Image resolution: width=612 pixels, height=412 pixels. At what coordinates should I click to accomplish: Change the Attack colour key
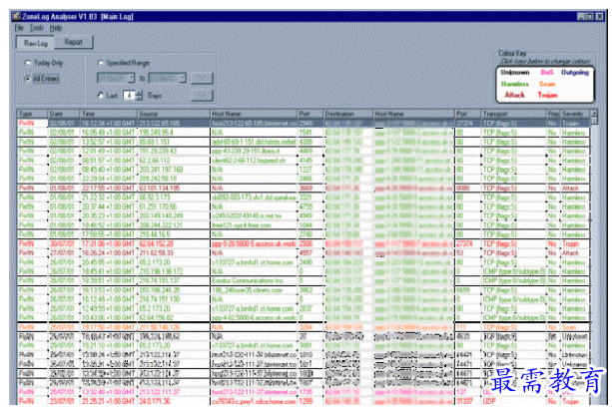515,95
